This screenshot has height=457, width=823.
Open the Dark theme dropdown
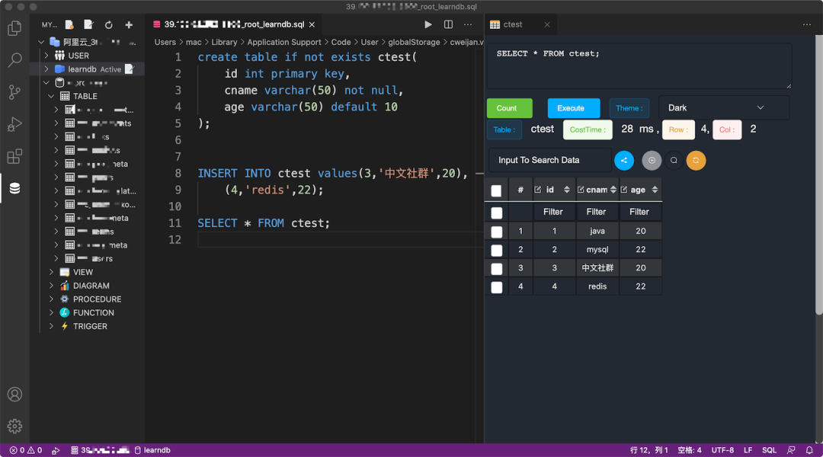pos(723,108)
